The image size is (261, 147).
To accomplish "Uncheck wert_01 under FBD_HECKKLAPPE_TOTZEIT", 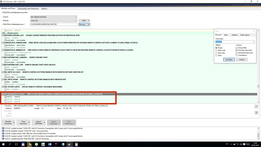I will [5, 96].
